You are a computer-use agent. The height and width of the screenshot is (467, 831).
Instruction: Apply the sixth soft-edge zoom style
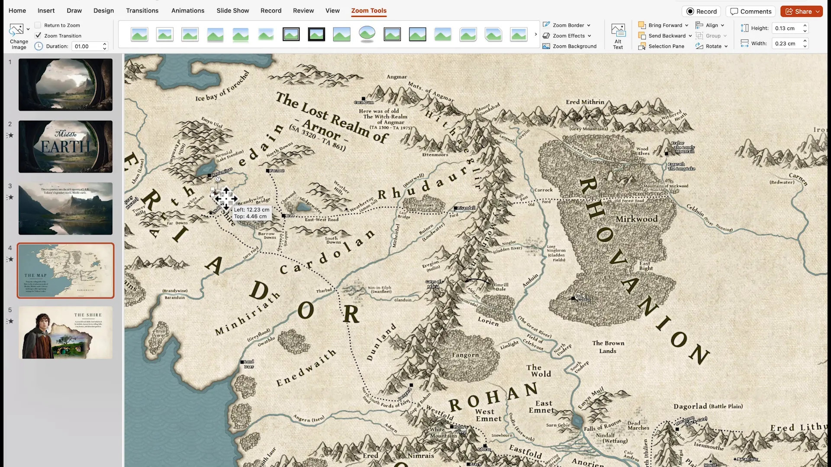coord(266,34)
